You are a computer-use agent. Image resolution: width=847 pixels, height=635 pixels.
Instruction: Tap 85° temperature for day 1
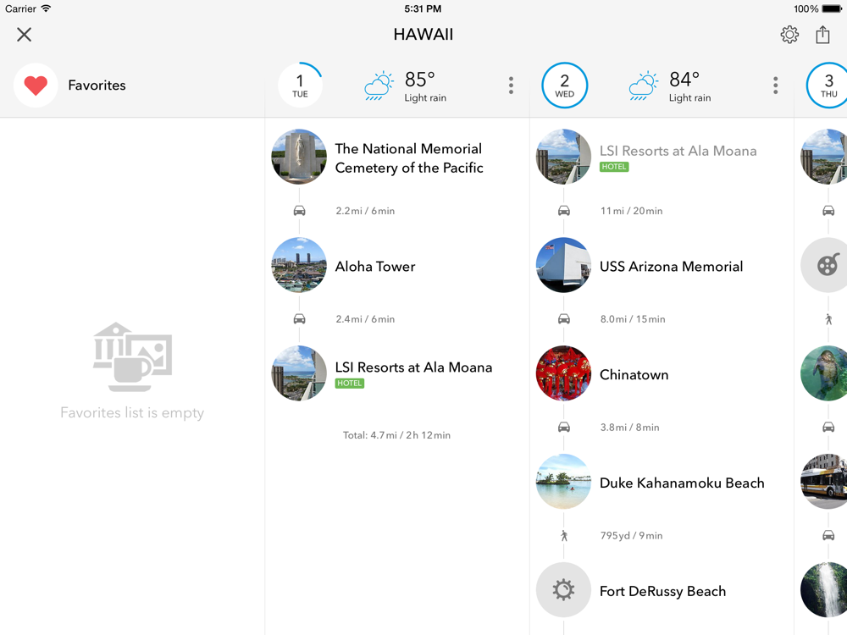point(420,80)
